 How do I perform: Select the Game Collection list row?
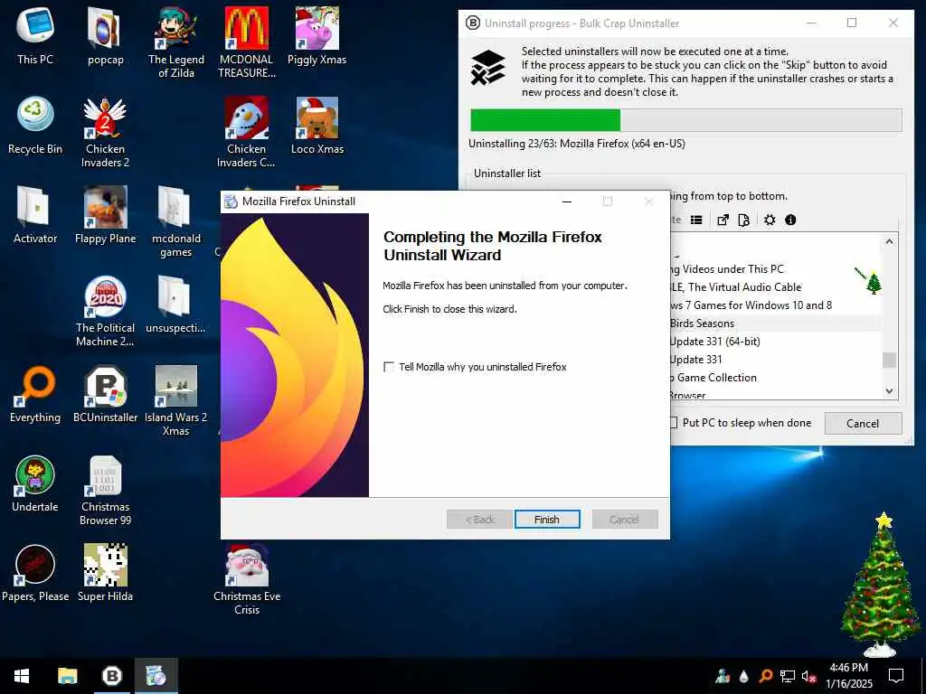click(x=775, y=378)
